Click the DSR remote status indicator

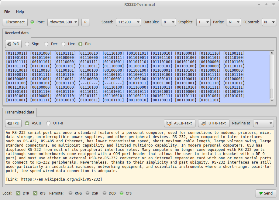pos(88,193)
